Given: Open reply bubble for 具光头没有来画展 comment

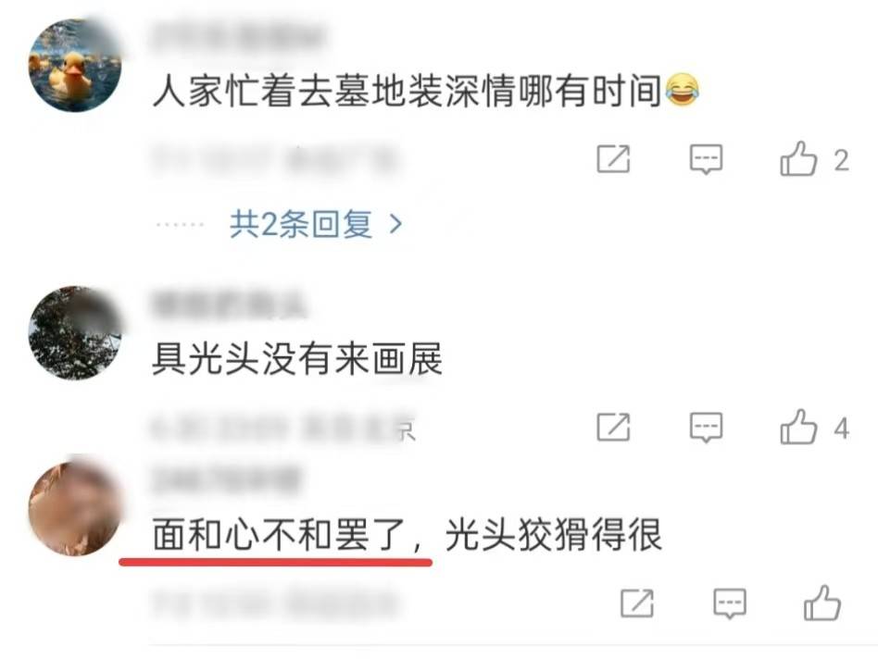Looking at the screenshot, I should 706,428.
